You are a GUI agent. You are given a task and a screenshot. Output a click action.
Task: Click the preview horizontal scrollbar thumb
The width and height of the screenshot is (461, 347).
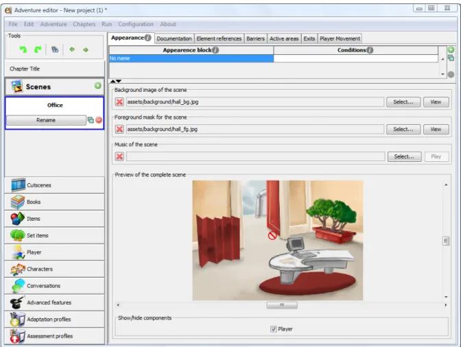pos(282,305)
